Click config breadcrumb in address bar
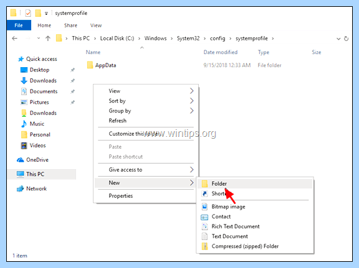Viewport: 359px width, 268px height. click(x=218, y=39)
